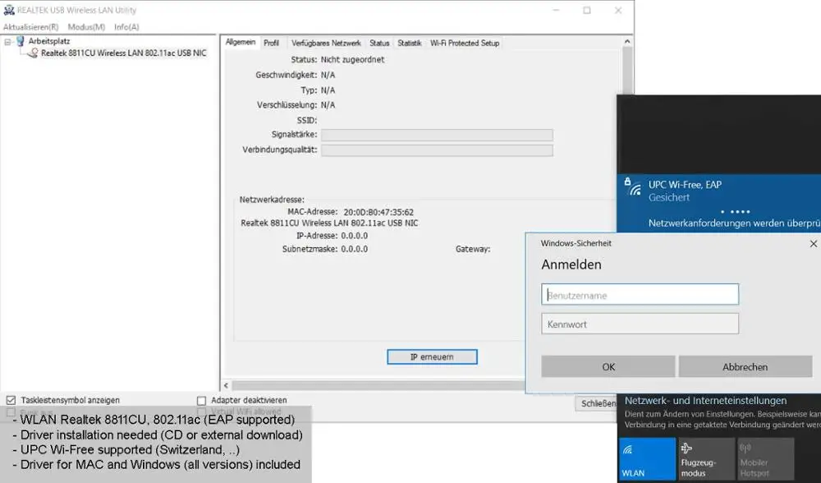Maximize the Realtek utility window
The image size is (821, 483).
tap(587, 11)
